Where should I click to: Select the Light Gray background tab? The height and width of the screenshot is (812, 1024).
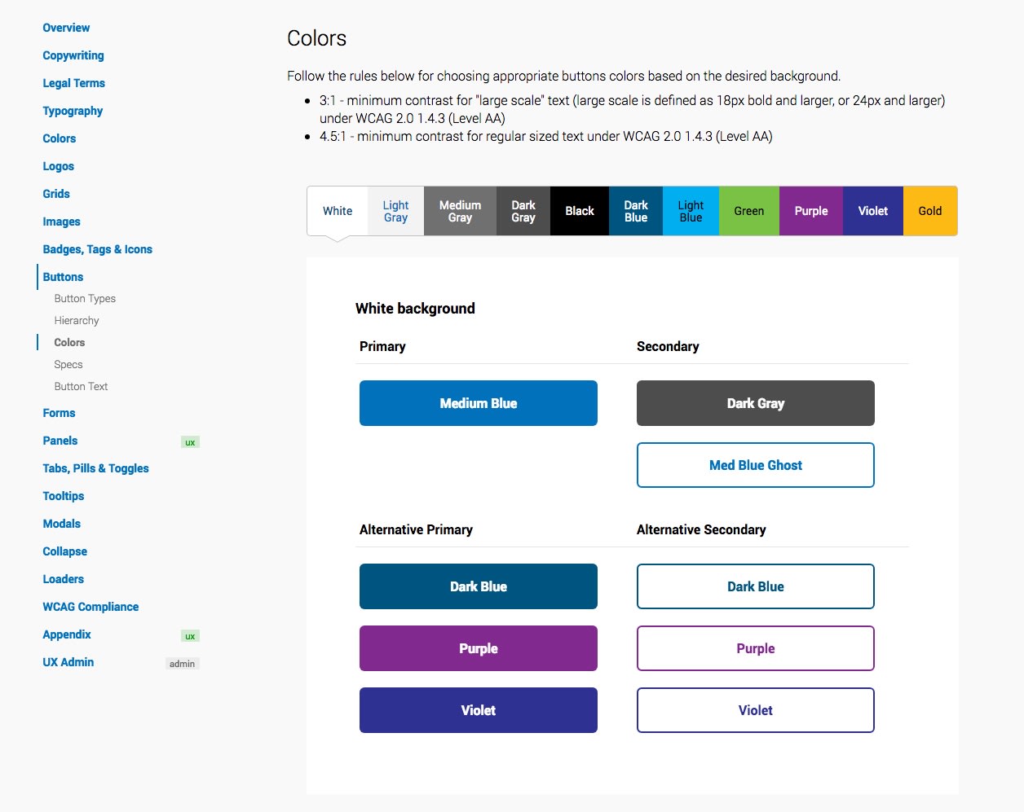coord(395,211)
